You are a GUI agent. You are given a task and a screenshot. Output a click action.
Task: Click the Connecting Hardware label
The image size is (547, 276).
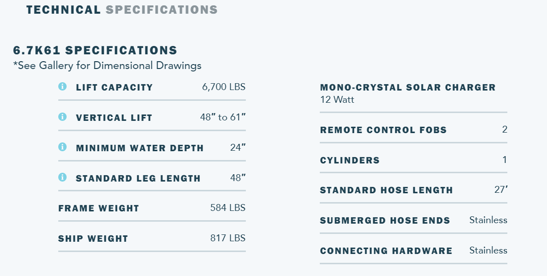(x=386, y=251)
